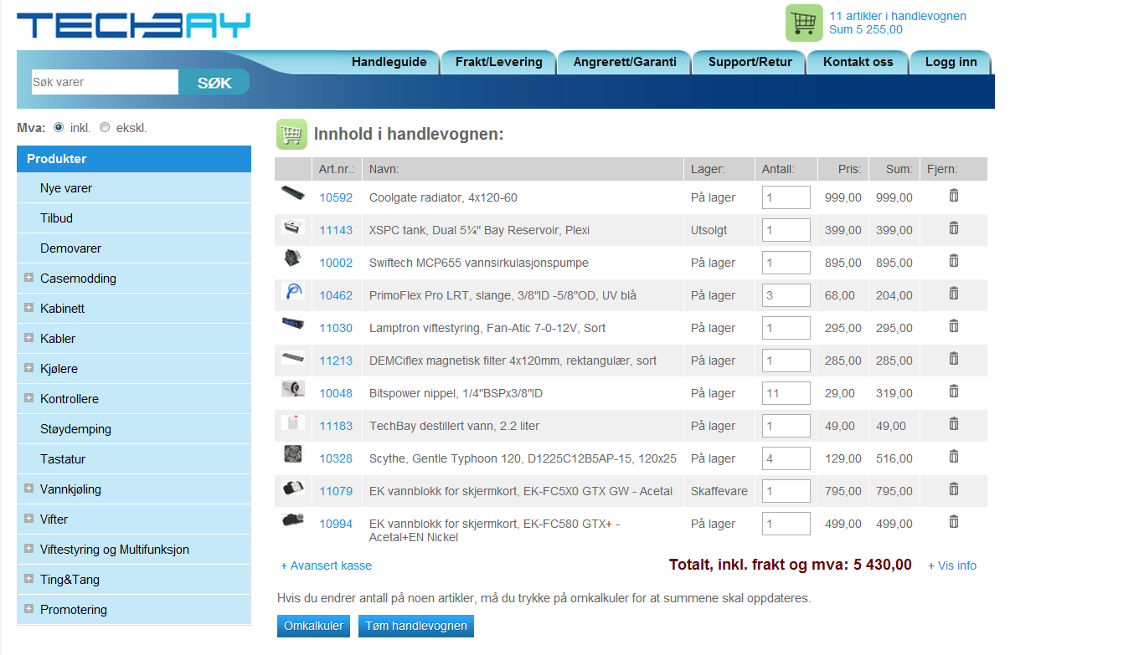Remove Scythe Gentle Typhoon 120 from cart
This screenshot has width=1144, height=655.
click(x=953, y=457)
